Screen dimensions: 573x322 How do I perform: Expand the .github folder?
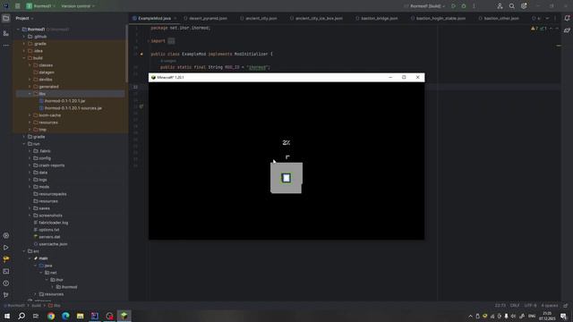[24, 37]
